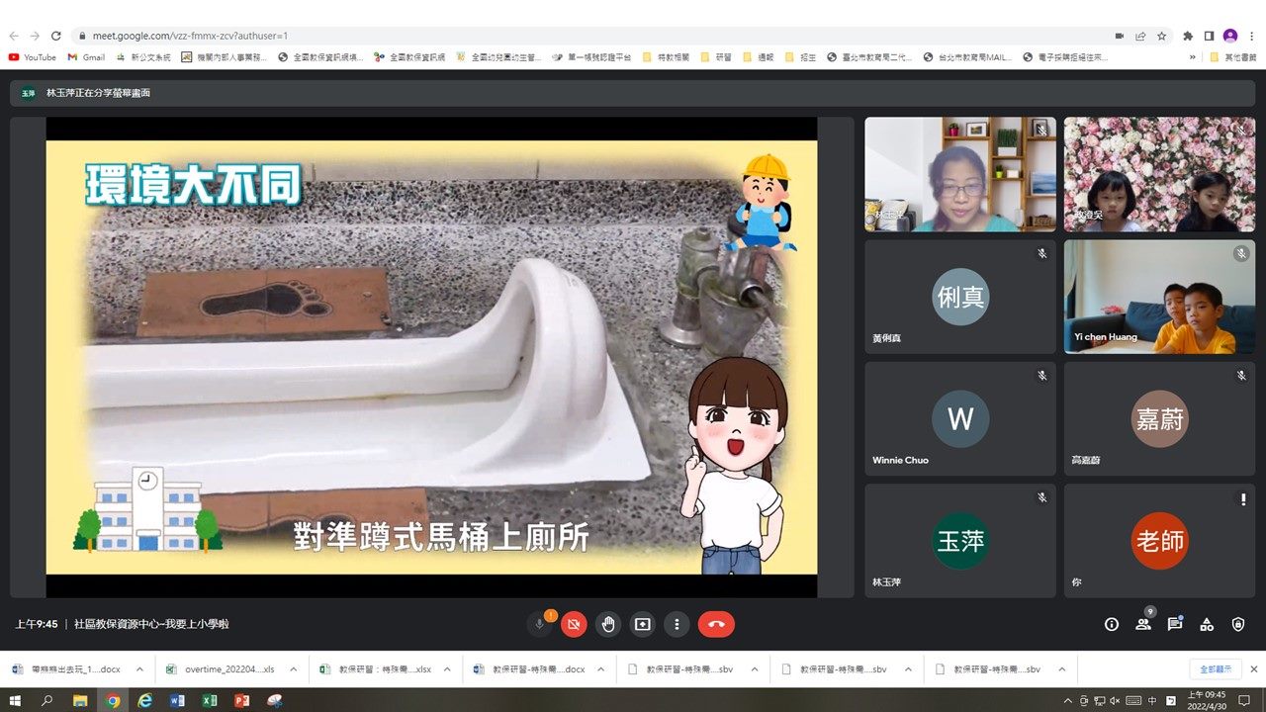This screenshot has width=1266, height=712.
Task: Open more options three-dot menu in call bar
Action: [x=677, y=624]
